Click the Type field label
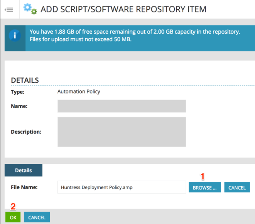This screenshot has height=224, width=255. (x=18, y=92)
